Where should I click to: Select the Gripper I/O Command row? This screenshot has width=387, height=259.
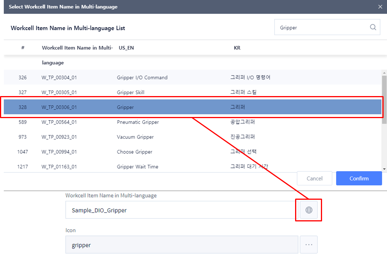[x=142, y=77]
